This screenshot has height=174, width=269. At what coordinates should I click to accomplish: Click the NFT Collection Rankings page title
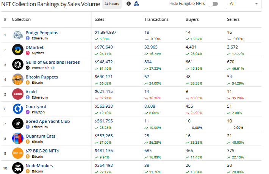pyautogui.click(x=51, y=4)
